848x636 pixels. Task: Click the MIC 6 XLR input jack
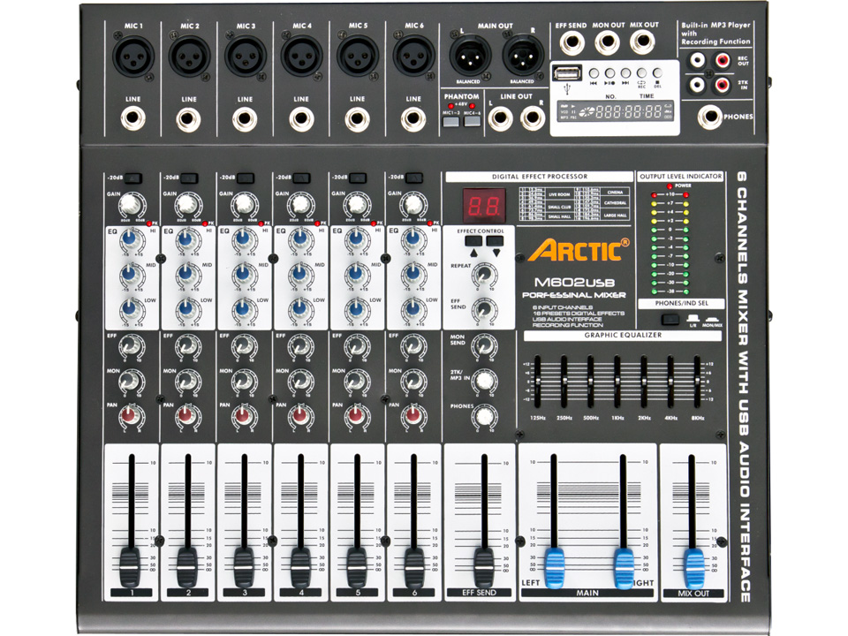[x=413, y=55]
